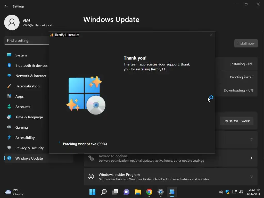
Task: Click the Settings gear on taskbar
Action: (161, 192)
